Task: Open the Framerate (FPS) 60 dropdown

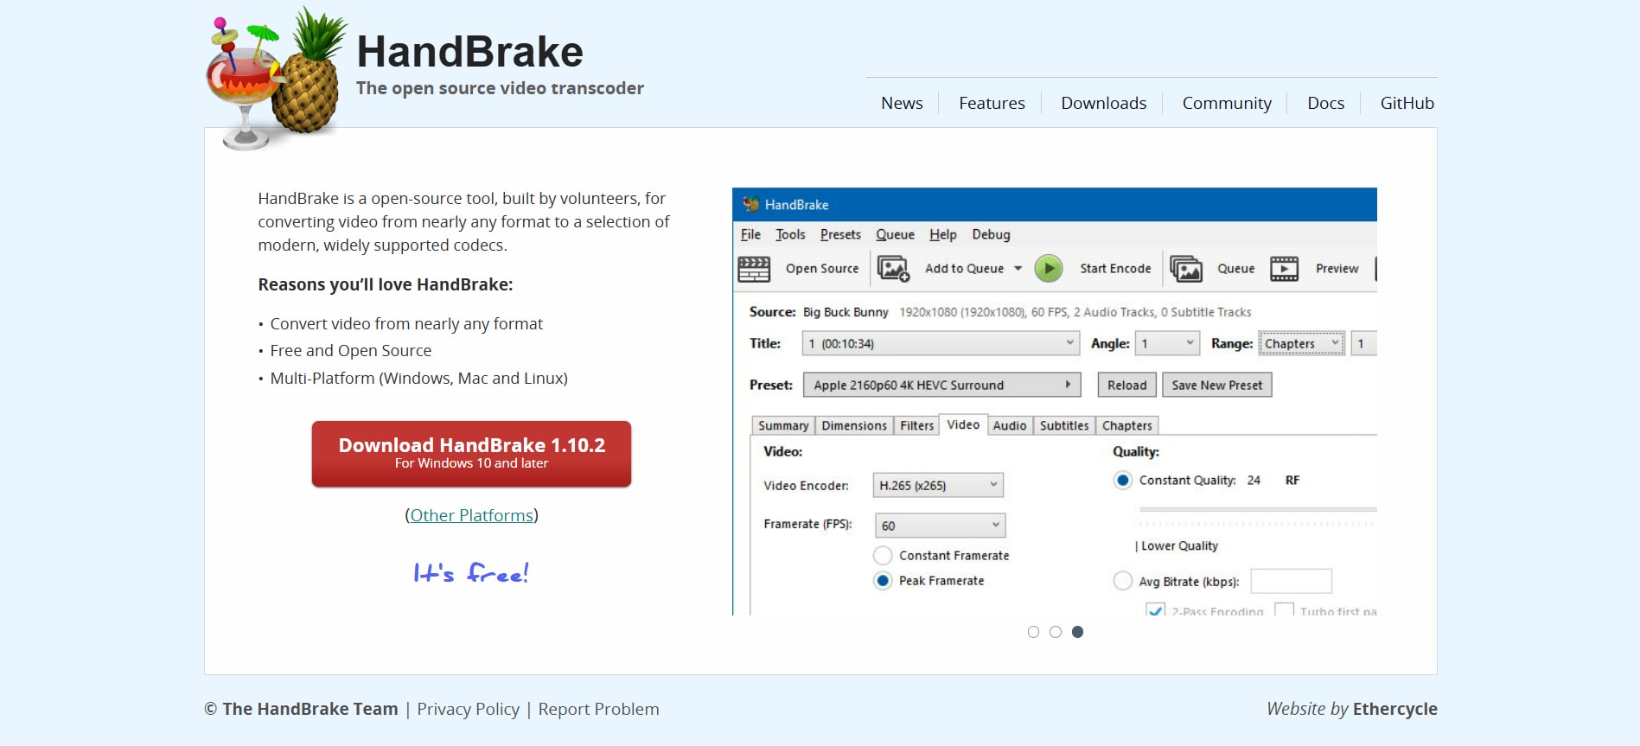Action: [941, 526]
